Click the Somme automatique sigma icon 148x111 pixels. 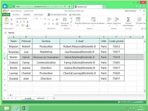[128, 19]
